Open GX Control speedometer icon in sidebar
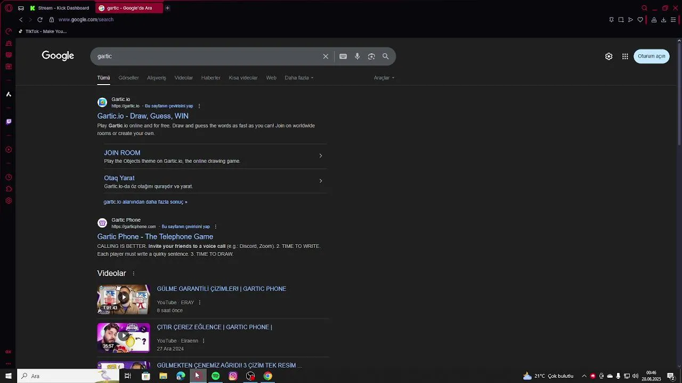The image size is (682, 383). [9, 31]
